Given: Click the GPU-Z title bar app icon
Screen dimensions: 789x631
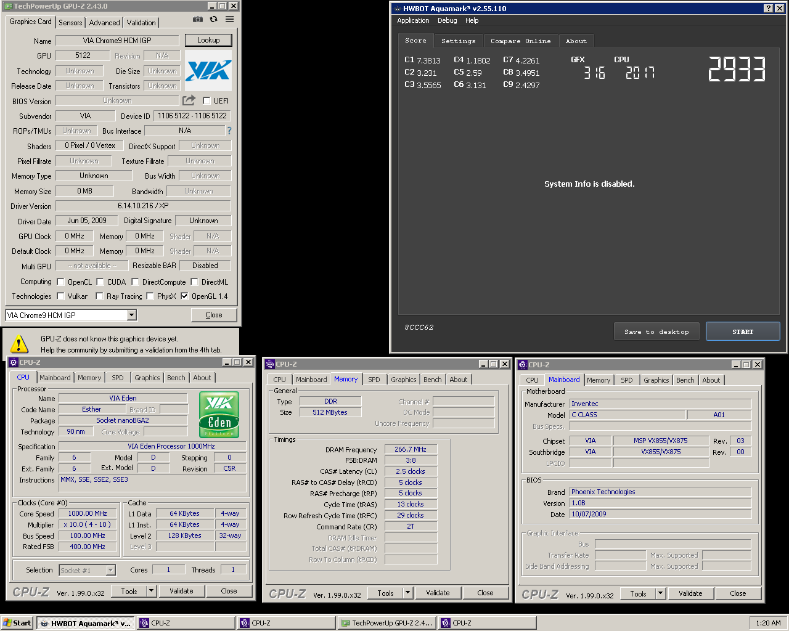Looking at the screenshot, I should (x=8, y=6).
